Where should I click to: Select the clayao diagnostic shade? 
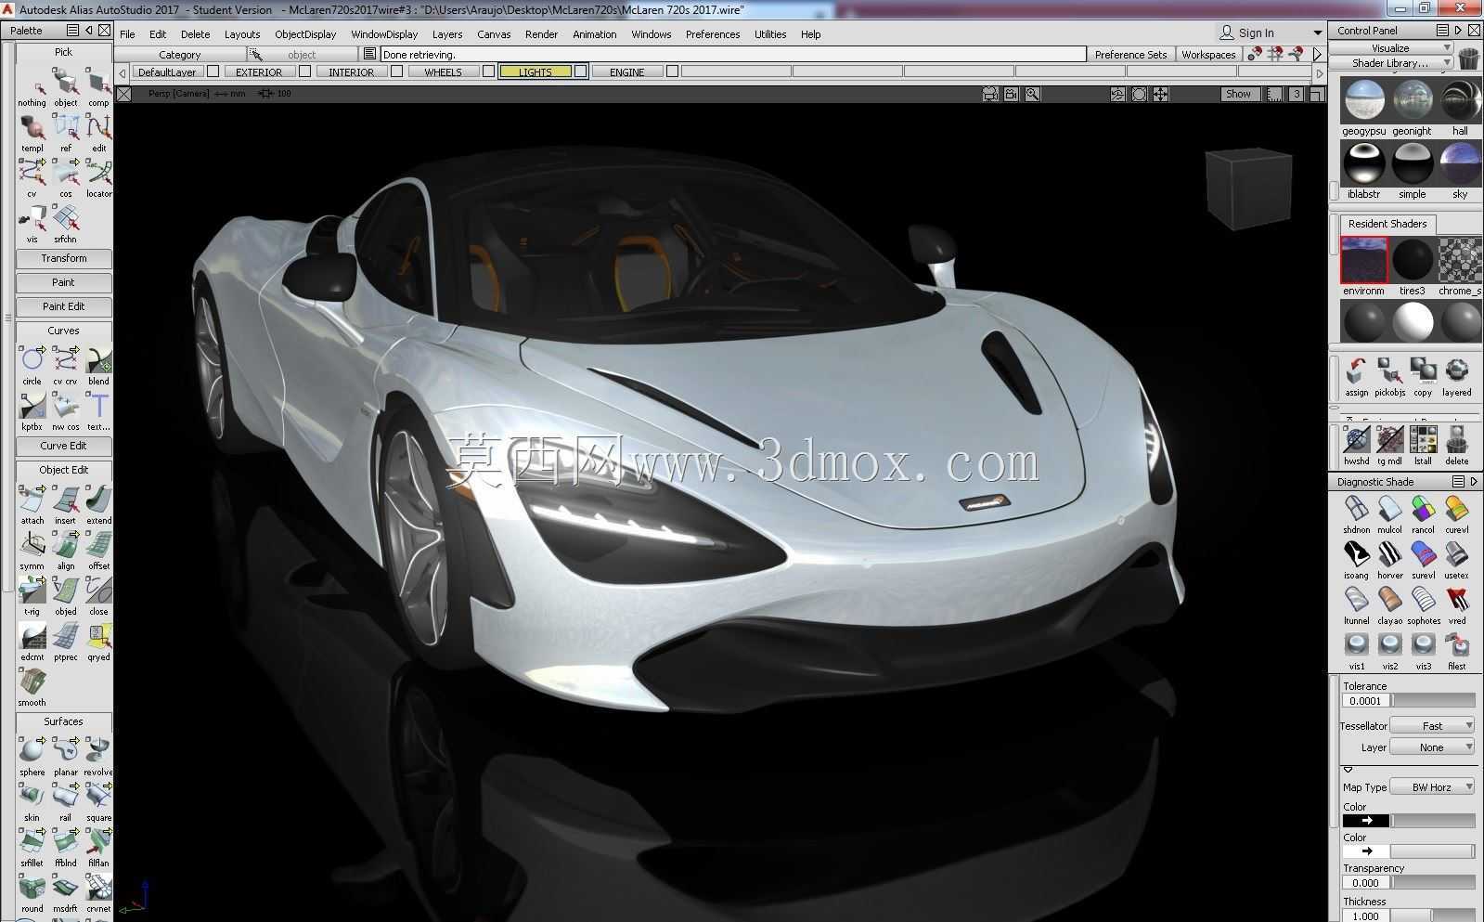tap(1389, 605)
